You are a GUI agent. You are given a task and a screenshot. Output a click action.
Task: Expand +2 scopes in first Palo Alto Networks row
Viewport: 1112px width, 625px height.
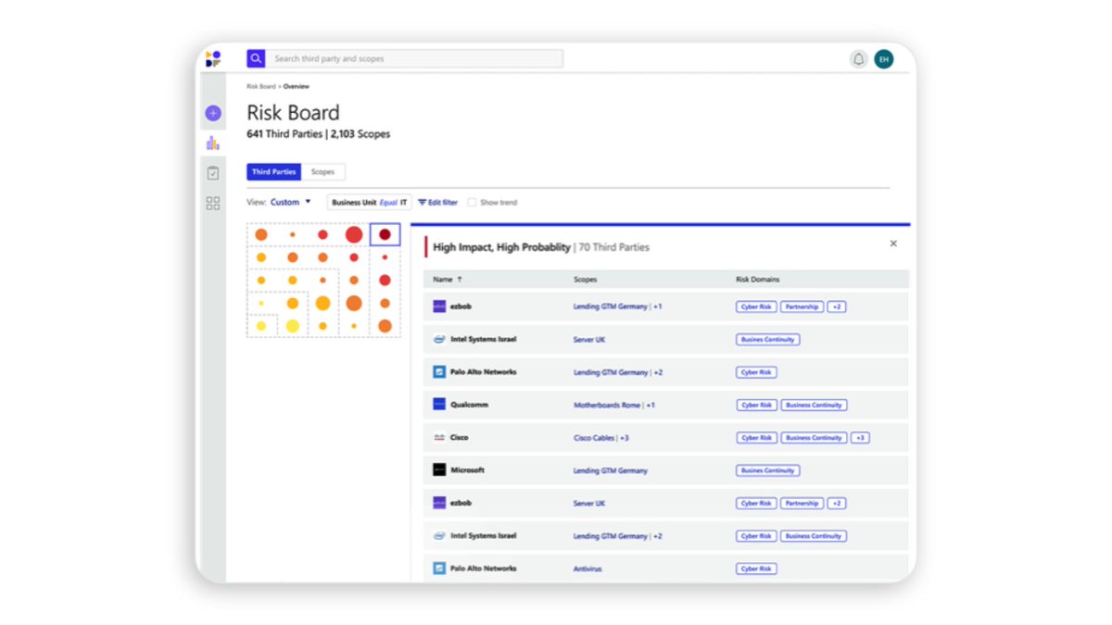658,372
